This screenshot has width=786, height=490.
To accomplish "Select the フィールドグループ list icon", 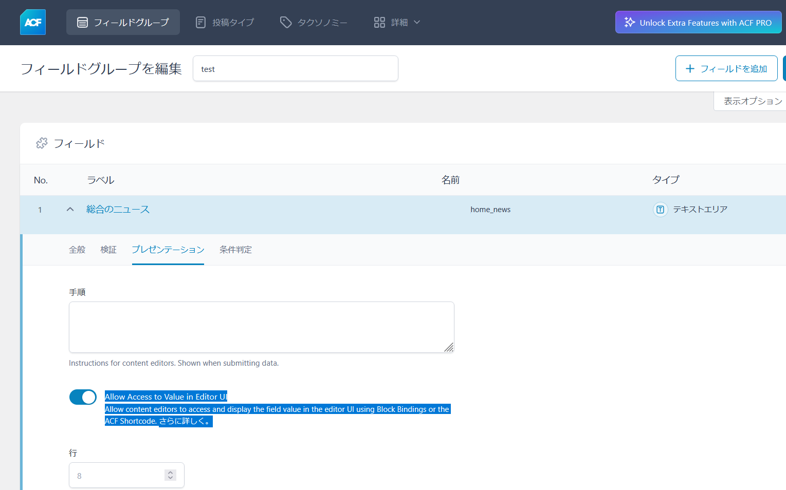I will coord(82,22).
